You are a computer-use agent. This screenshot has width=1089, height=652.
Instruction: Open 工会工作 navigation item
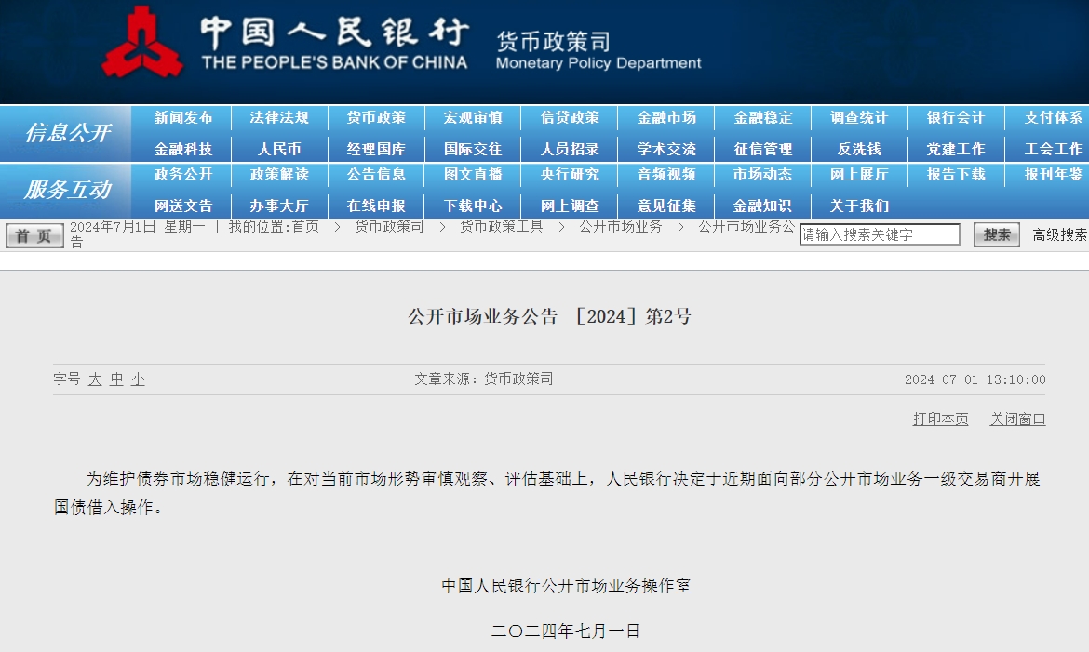click(1054, 150)
